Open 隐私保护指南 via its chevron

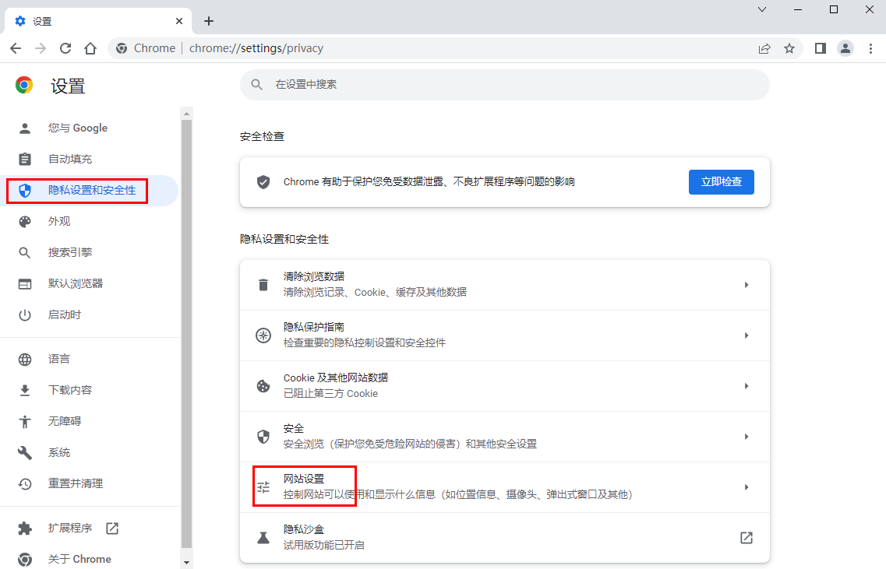point(746,335)
